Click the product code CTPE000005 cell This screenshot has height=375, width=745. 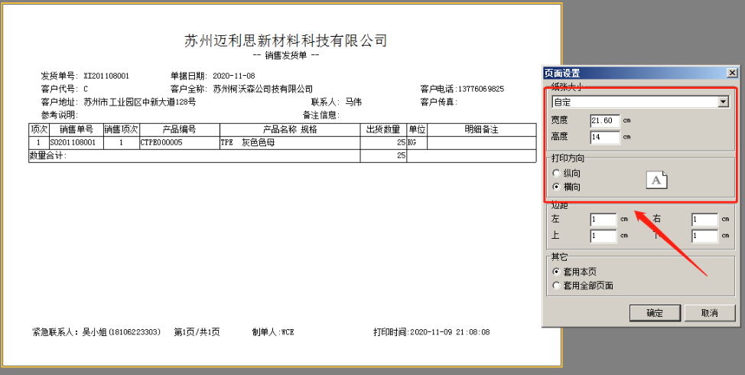click(x=161, y=142)
